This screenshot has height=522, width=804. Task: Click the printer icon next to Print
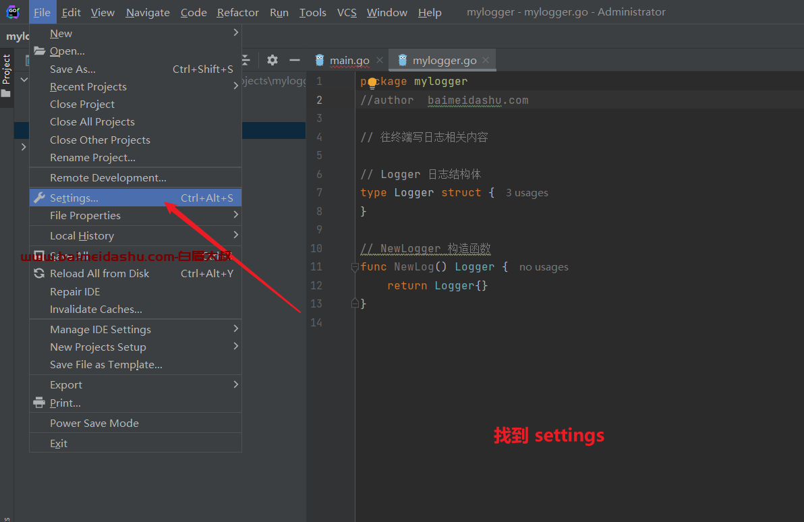(40, 403)
